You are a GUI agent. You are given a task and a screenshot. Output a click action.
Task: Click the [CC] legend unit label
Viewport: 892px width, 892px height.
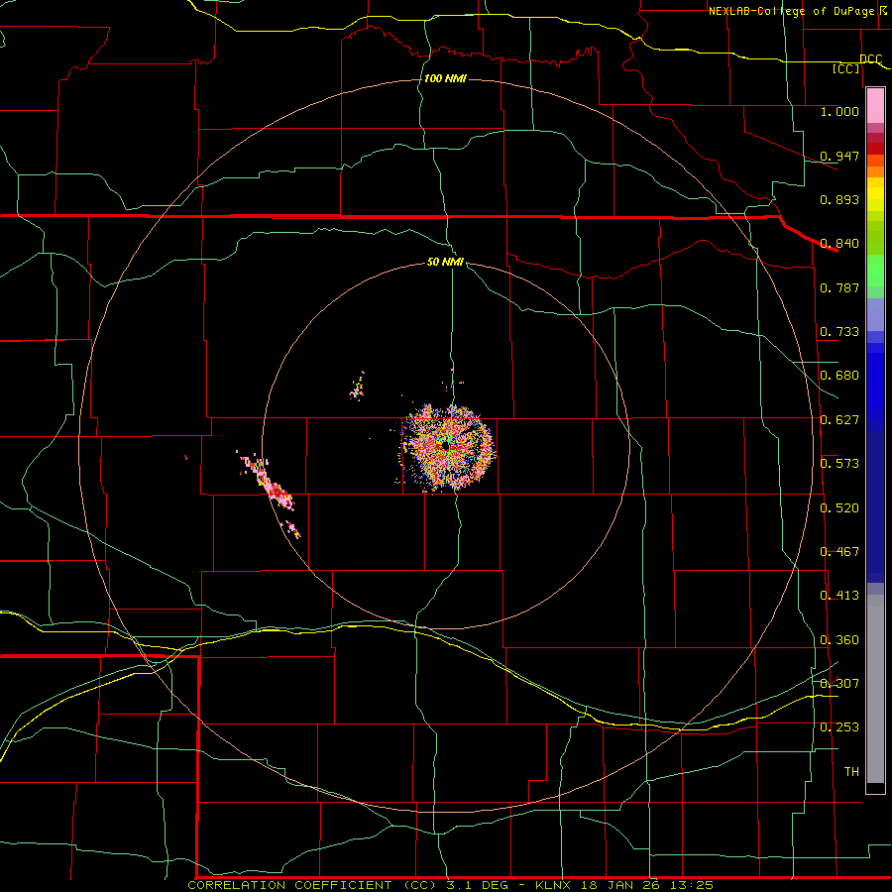846,68
